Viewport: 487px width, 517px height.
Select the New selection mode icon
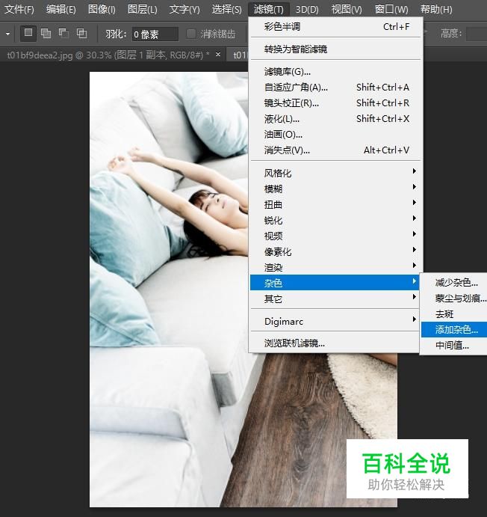[28, 34]
